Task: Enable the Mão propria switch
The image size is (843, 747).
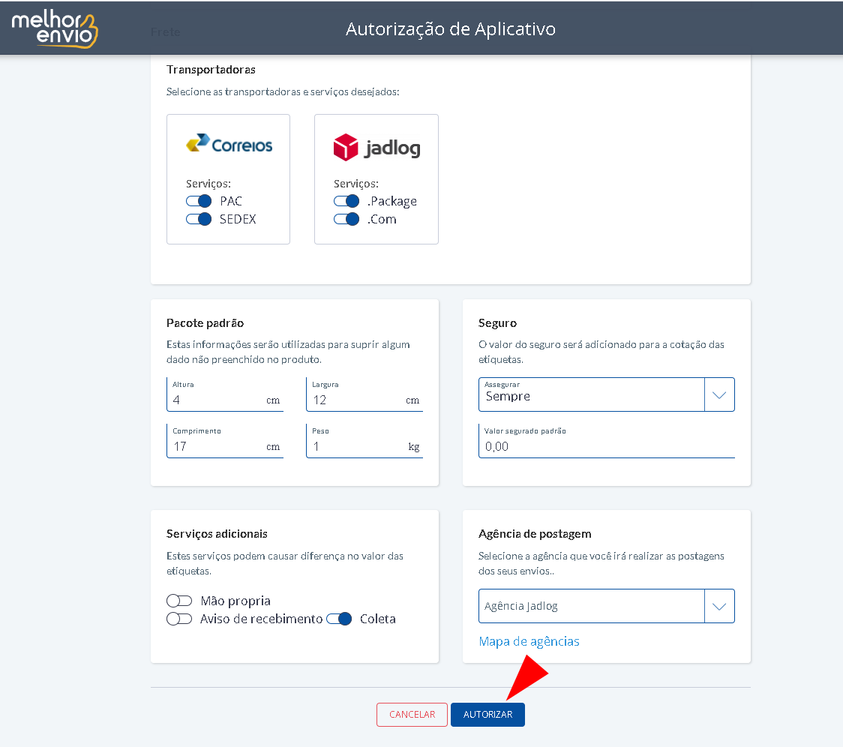Action: 179,601
